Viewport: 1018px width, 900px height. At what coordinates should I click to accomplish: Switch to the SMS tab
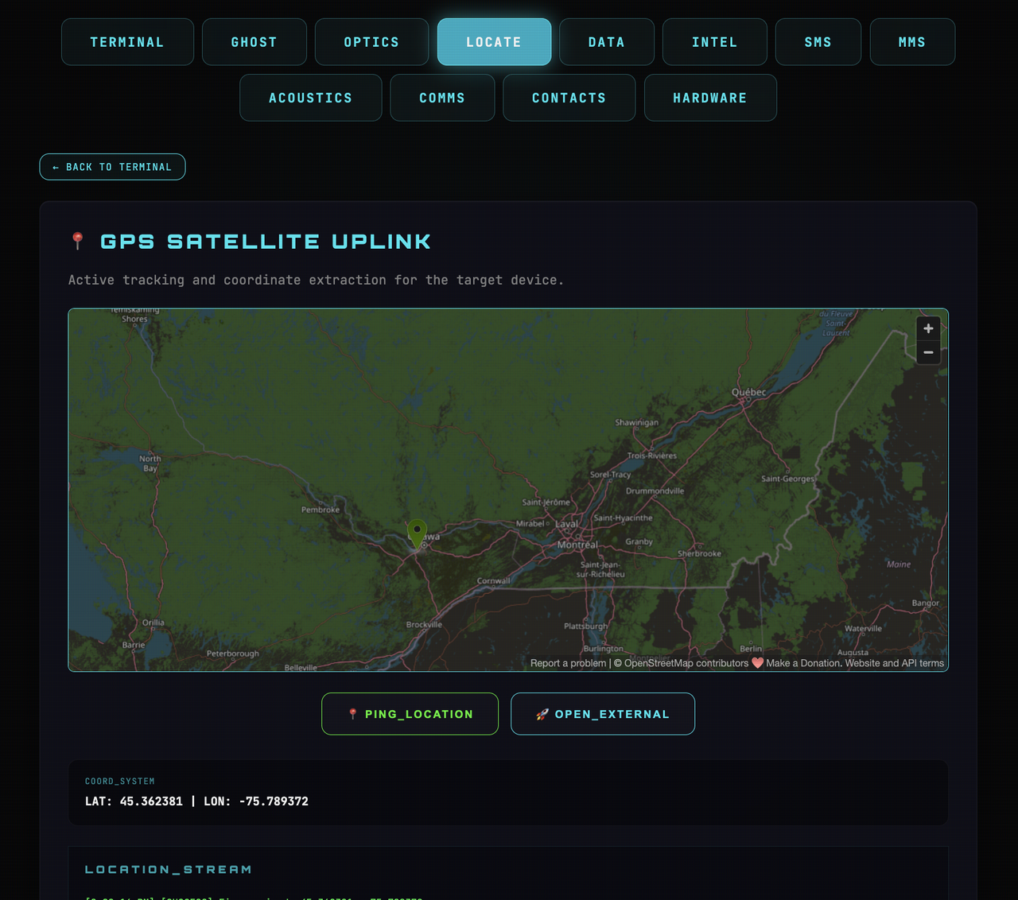pyautogui.click(x=818, y=42)
